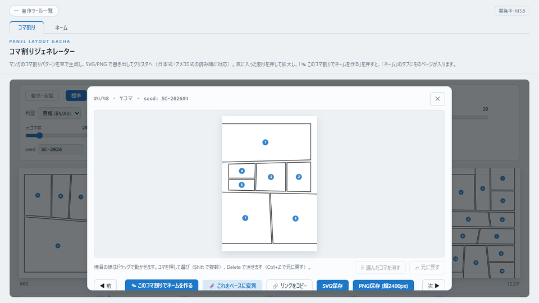
Task: Copy link with リンクをコピー button
Action: tap(290, 286)
